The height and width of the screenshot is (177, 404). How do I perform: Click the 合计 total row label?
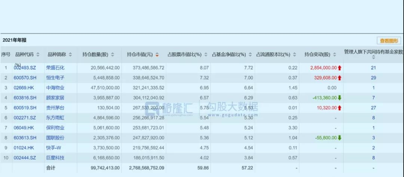(51, 168)
